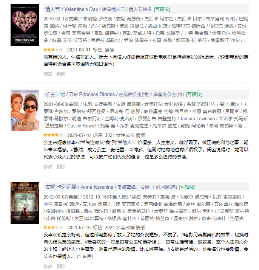The height and width of the screenshot is (270, 259).
Task: Click 可播放 tag next to The Princess Diaries
Action: coord(194,95)
